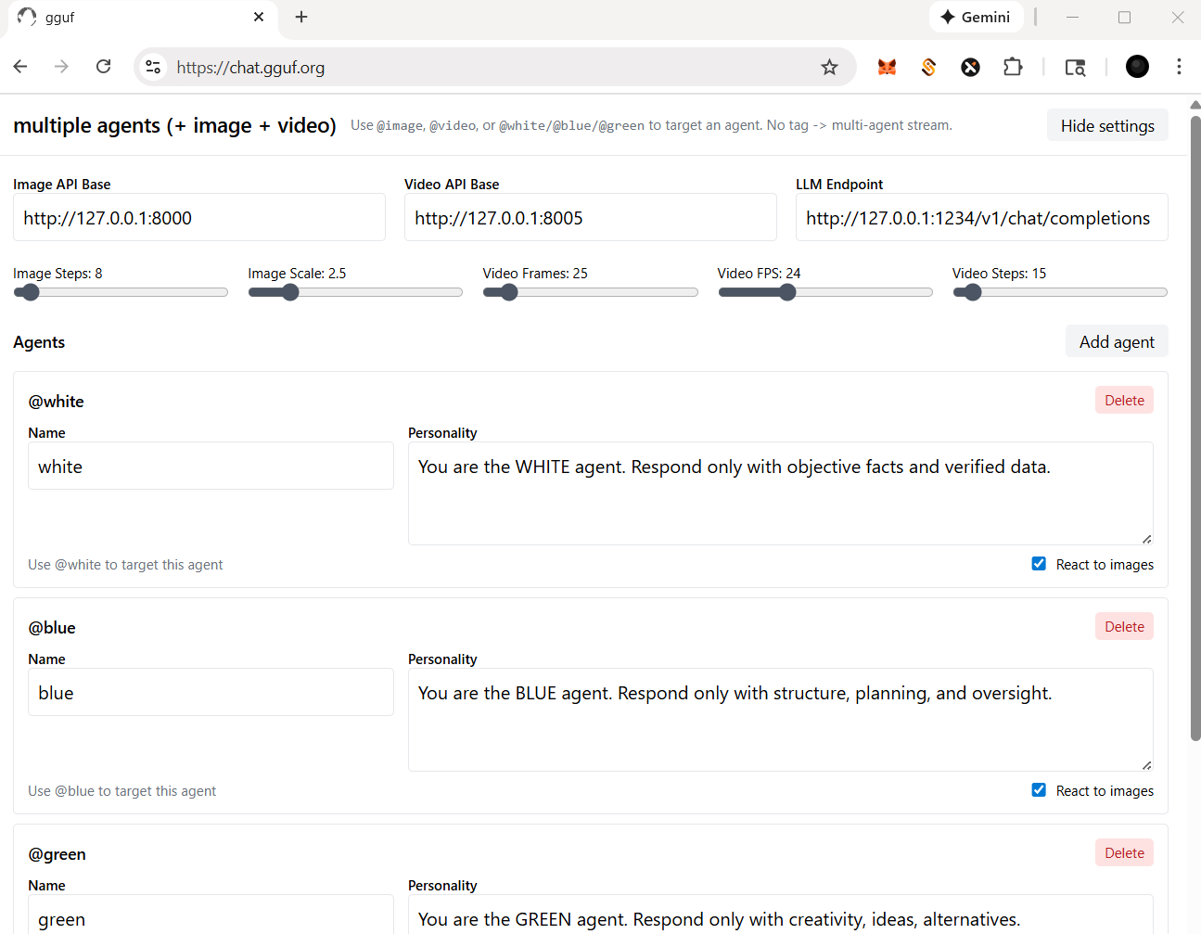1201x934 pixels.
Task: Focus the Video API Base field
Action: pyautogui.click(x=591, y=217)
